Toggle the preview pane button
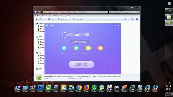The height and width of the screenshot is (97, 173). pos(132,19)
